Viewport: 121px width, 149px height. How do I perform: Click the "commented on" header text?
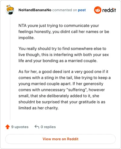click(65, 10)
